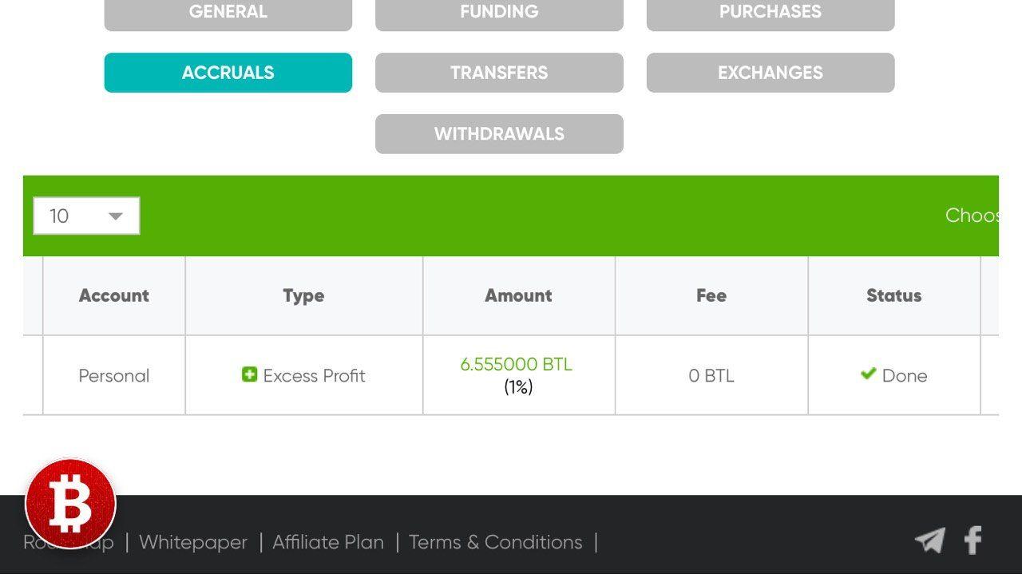View the Withdrawals tab
The image size is (1022, 574).
(x=499, y=134)
